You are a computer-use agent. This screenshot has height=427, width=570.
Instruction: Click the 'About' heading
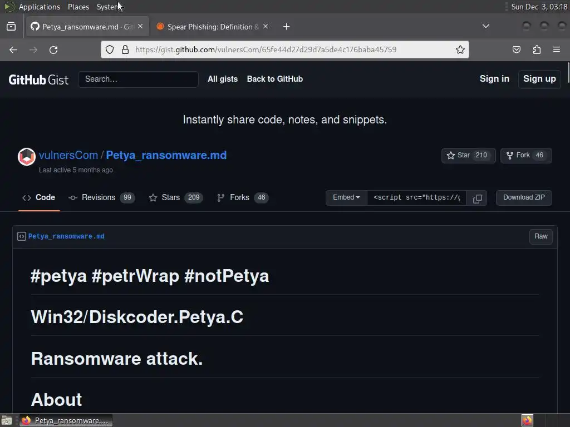pos(56,400)
